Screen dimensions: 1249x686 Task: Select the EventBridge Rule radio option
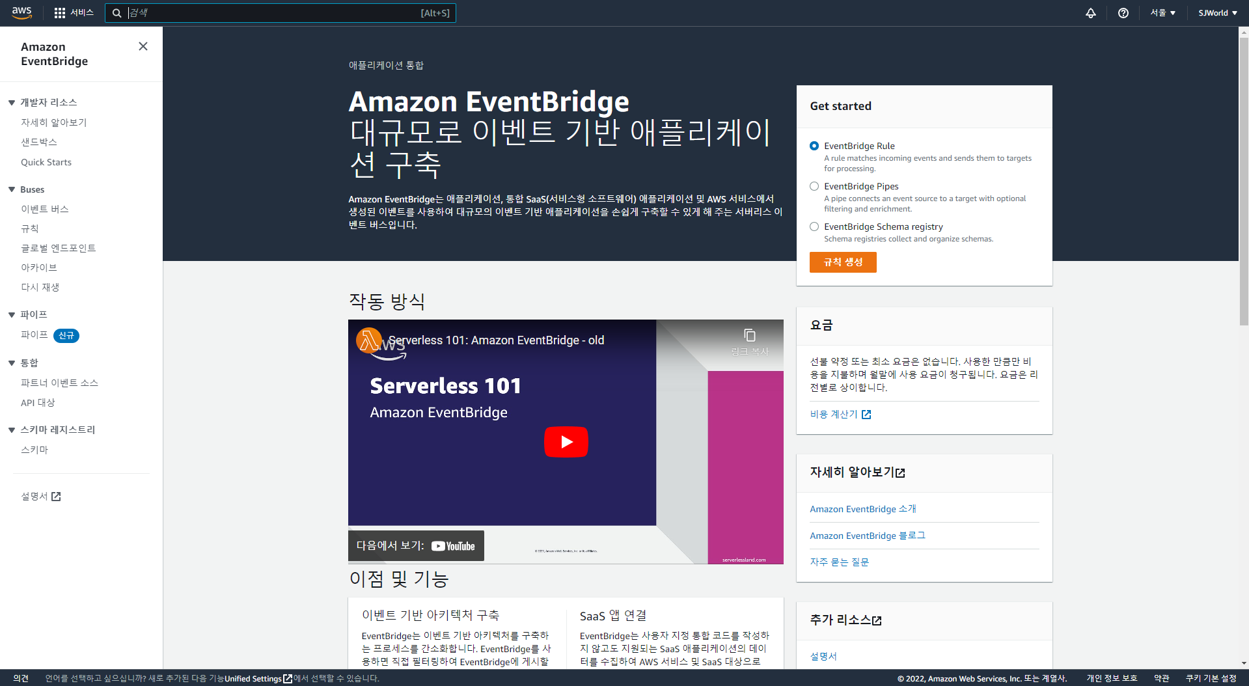(814, 146)
